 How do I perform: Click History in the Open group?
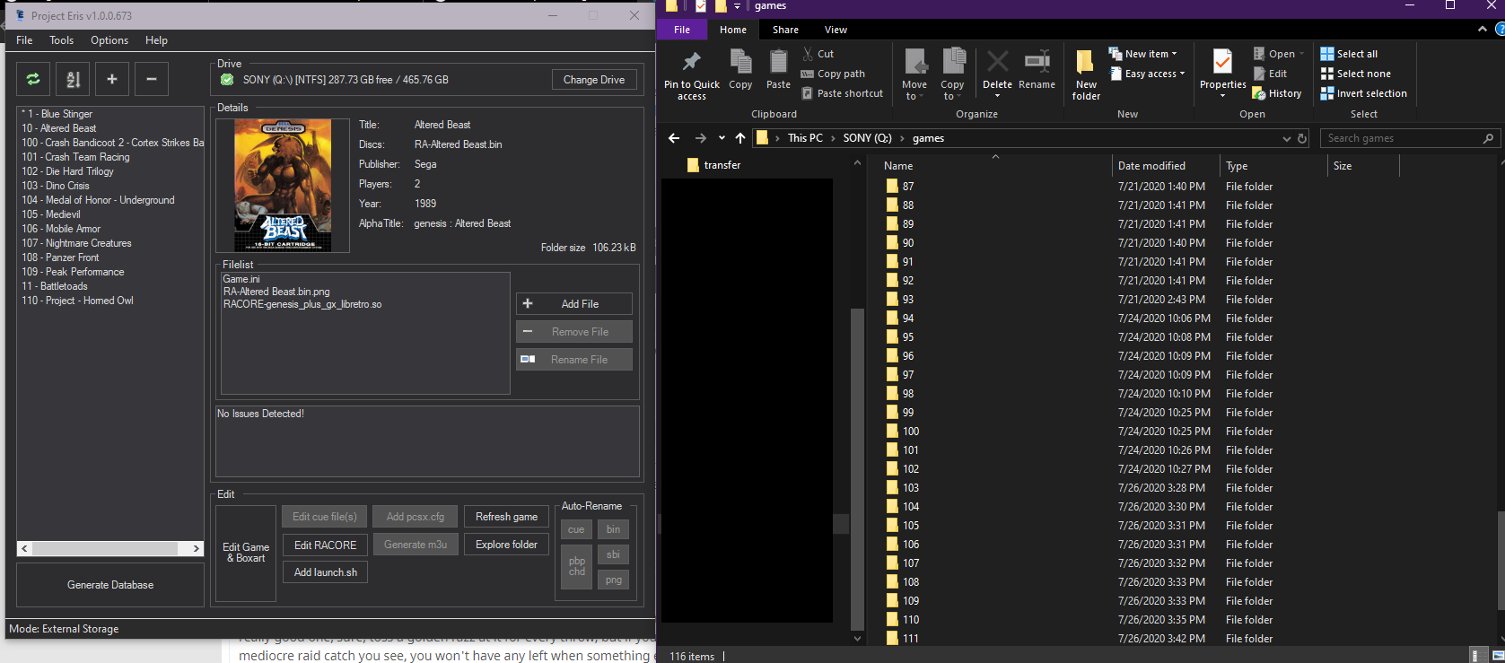pos(1276,93)
